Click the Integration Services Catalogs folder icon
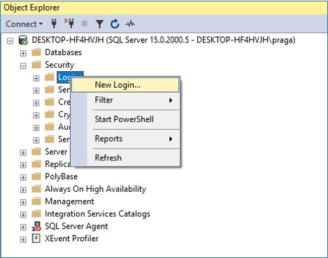The width and height of the screenshot is (328, 258). [x=36, y=213]
